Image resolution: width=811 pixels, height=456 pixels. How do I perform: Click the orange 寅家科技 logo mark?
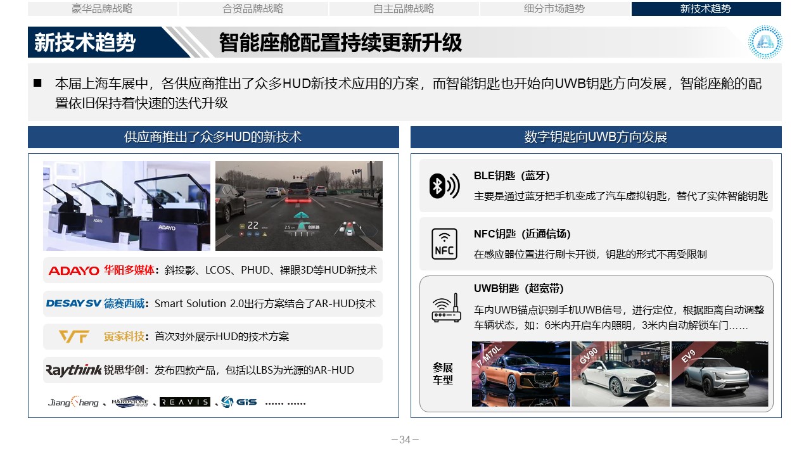[73, 337]
